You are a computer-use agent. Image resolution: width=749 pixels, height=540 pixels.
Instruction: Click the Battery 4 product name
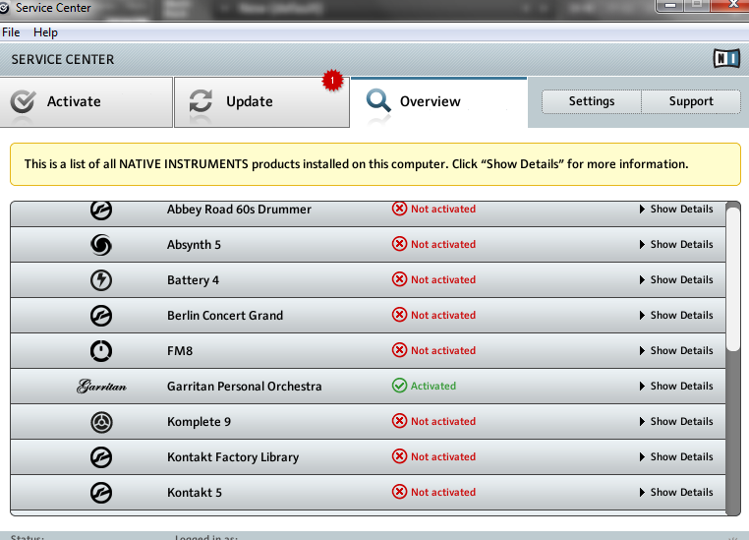(193, 280)
